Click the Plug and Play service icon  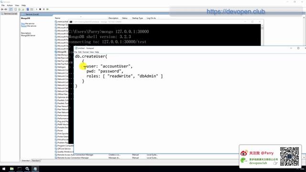coord(56,121)
